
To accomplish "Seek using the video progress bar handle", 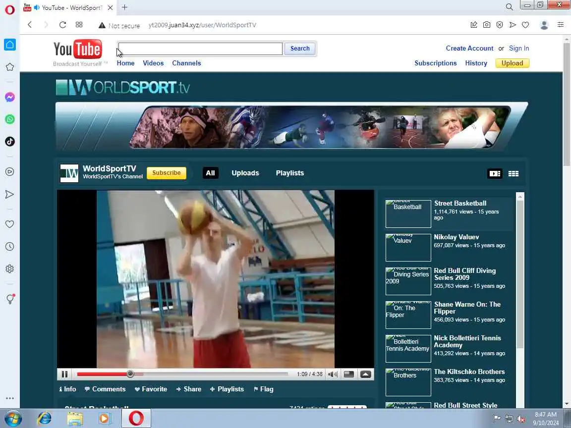I will tap(130, 374).
